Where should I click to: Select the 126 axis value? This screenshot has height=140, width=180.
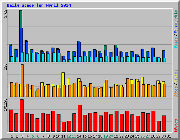(x=5, y=66)
